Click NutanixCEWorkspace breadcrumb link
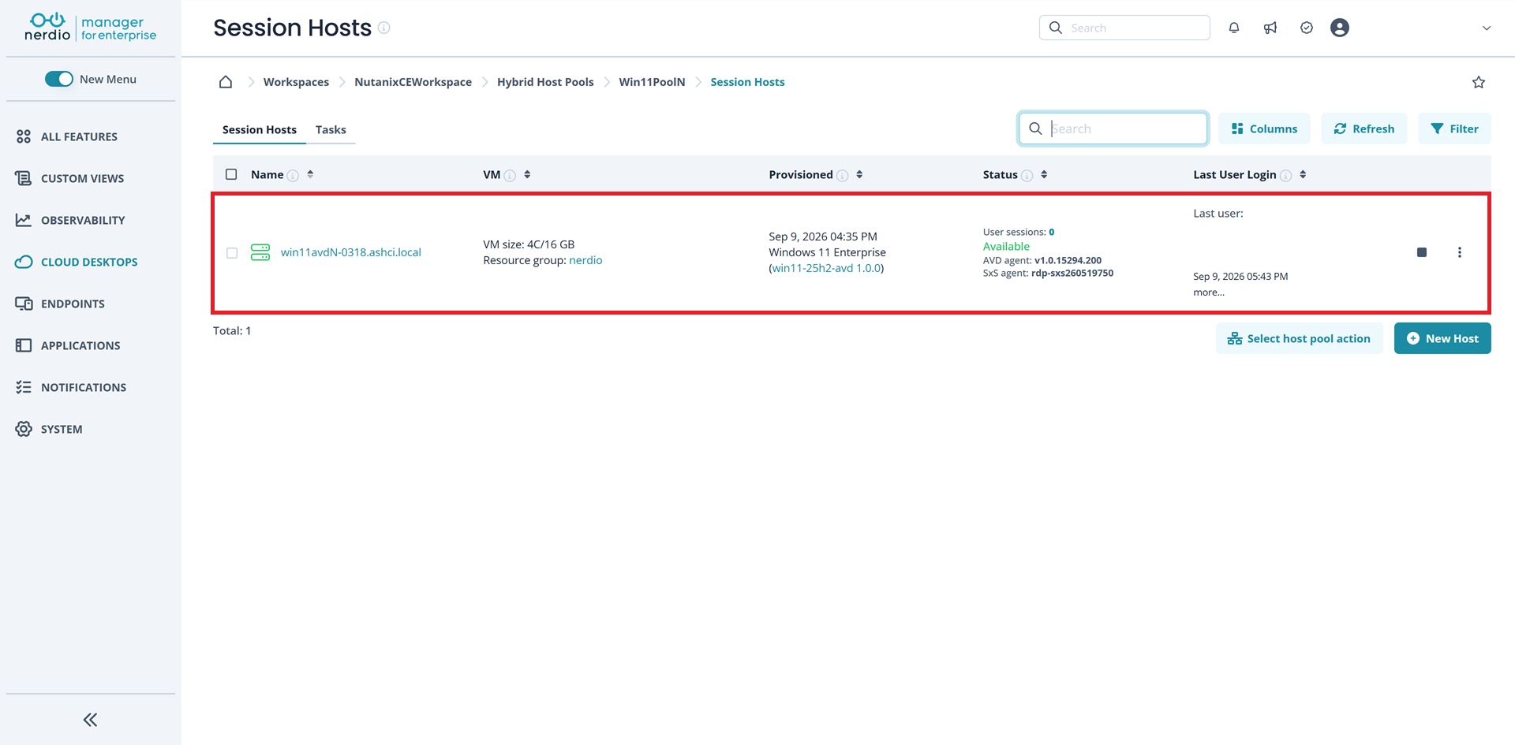This screenshot has width=1515, height=745. coord(413,82)
